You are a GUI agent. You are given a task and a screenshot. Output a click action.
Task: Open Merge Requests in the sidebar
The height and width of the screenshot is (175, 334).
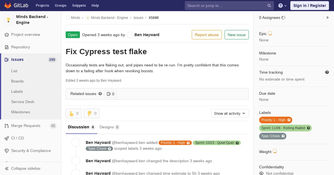coord(26,126)
